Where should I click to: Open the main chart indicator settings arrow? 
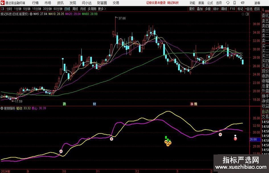coord(31,14)
